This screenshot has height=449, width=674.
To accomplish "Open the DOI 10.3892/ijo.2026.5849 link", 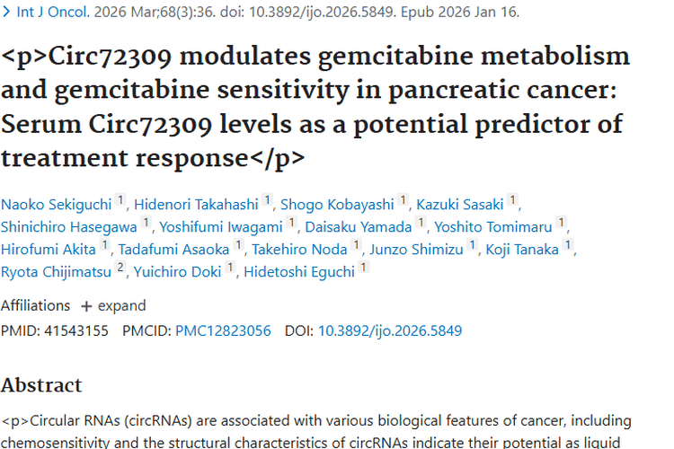I will pyautogui.click(x=390, y=330).
